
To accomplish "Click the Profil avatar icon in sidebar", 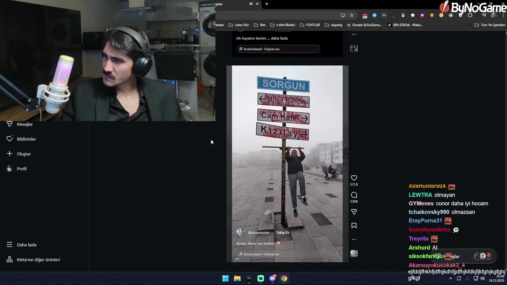I will tap(10, 169).
